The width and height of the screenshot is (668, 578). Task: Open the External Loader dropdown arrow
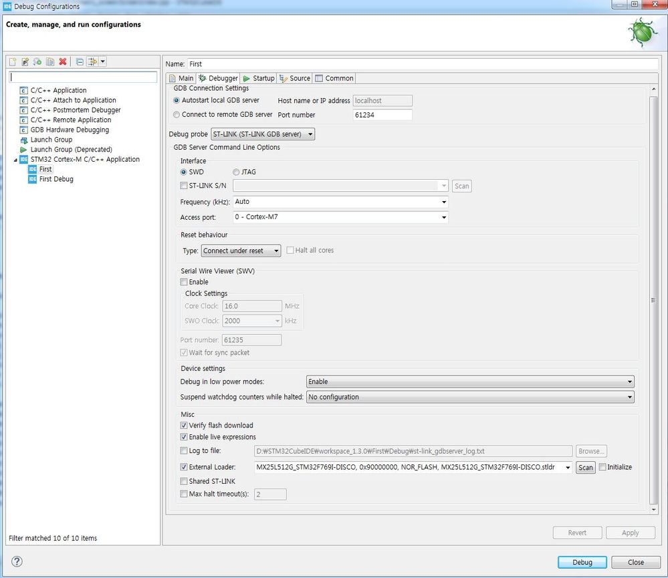tap(568, 467)
